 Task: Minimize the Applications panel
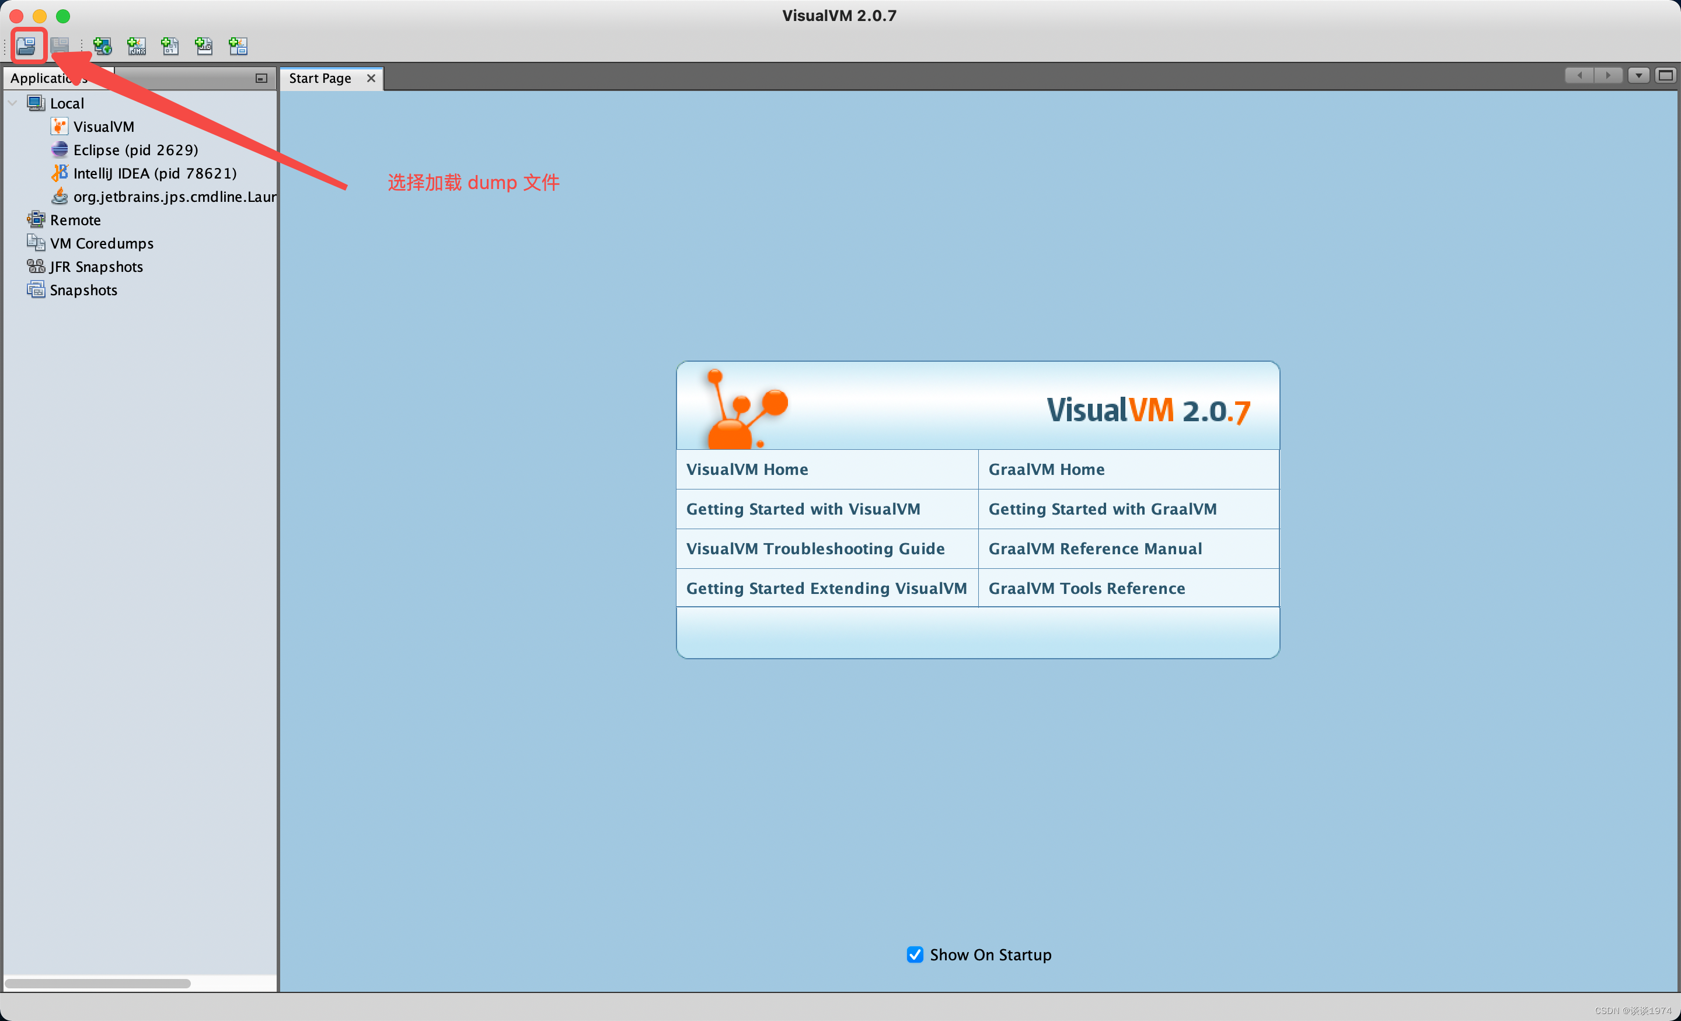pyautogui.click(x=261, y=78)
